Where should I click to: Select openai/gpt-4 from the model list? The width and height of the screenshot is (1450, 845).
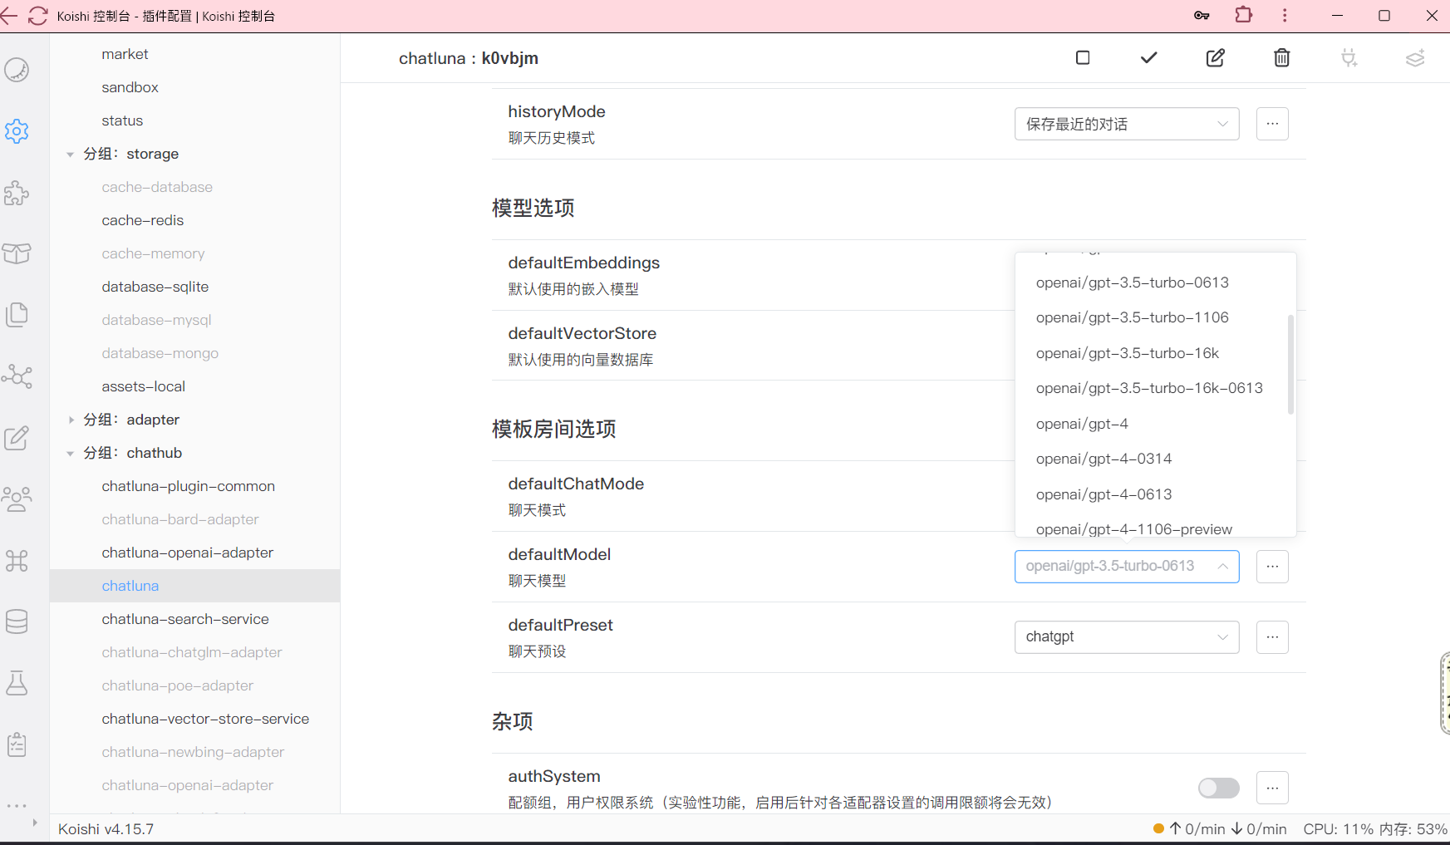point(1082,424)
